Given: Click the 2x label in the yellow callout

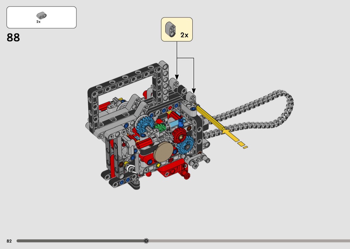Looking at the screenshot, I should point(184,35).
